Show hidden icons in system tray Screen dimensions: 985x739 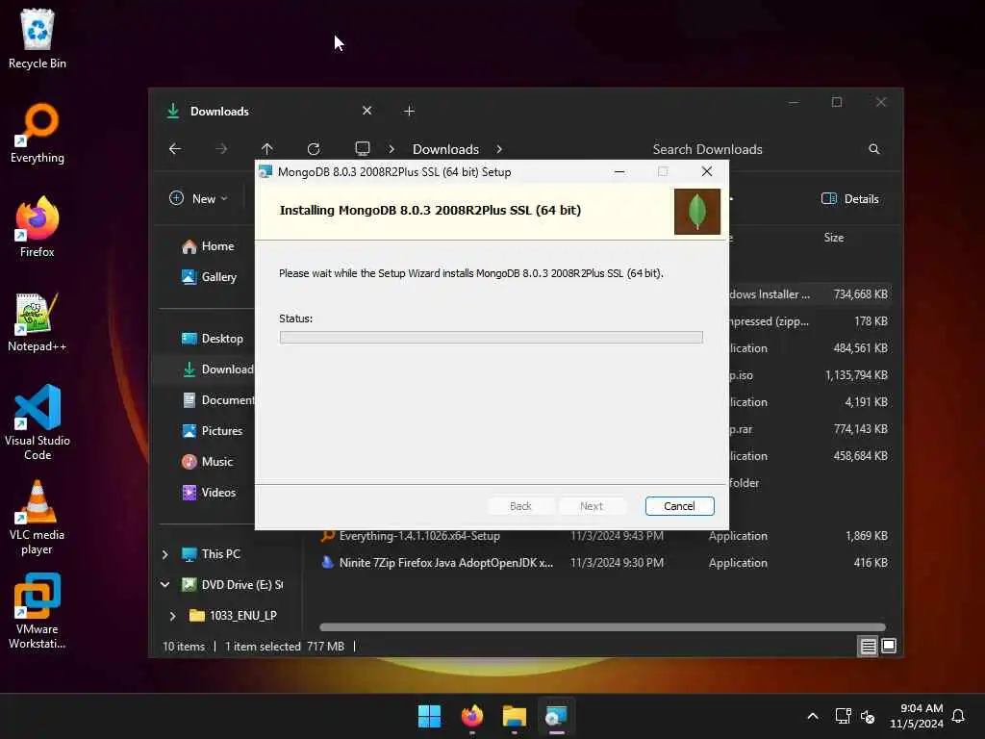point(812,716)
